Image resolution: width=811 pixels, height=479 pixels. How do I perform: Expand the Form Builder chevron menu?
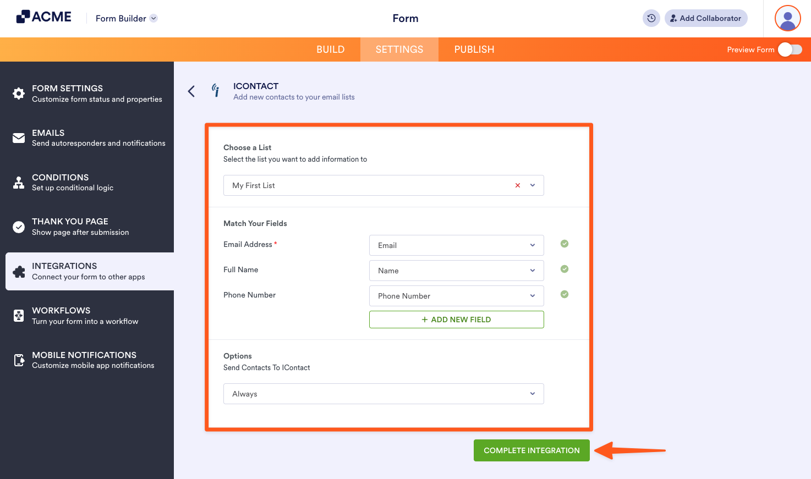pyautogui.click(x=153, y=18)
